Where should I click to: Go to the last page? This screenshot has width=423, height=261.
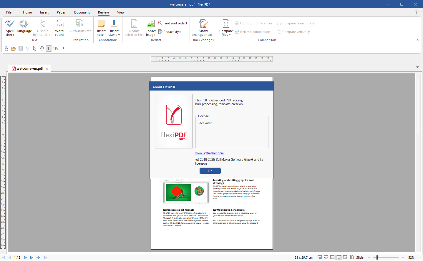click(32, 257)
